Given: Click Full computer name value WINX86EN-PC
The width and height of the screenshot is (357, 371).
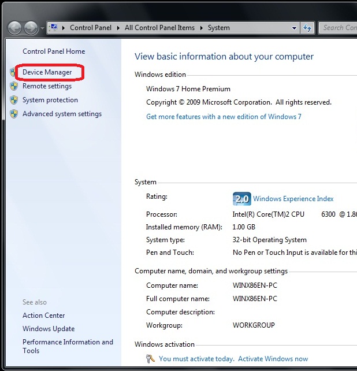Looking at the screenshot, I should tap(255, 299).
